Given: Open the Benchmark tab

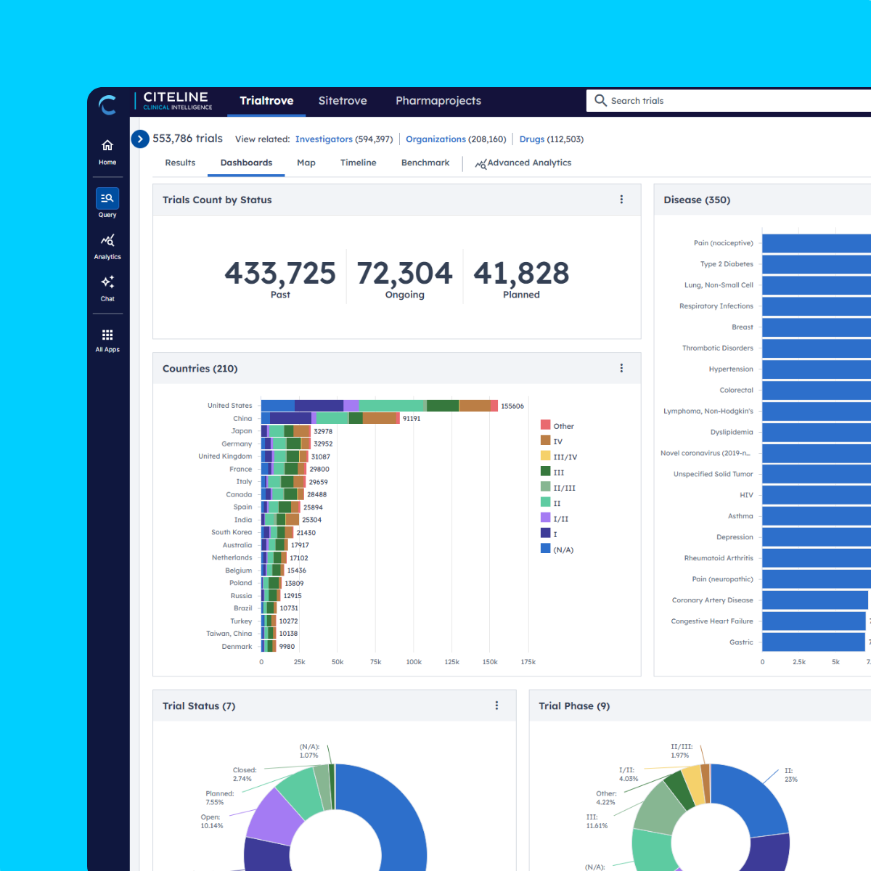Looking at the screenshot, I should pos(425,163).
